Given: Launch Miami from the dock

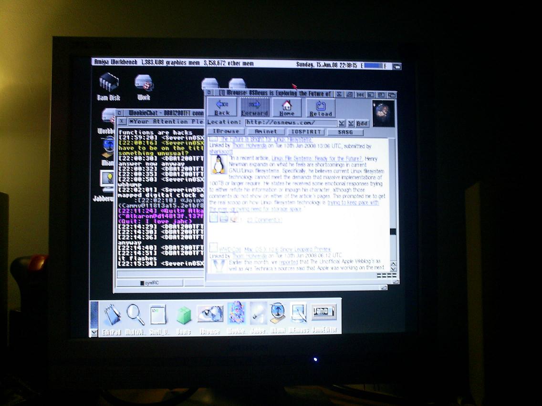Looking at the screenshot, I should pyautogui.click(x=278, y=318).
